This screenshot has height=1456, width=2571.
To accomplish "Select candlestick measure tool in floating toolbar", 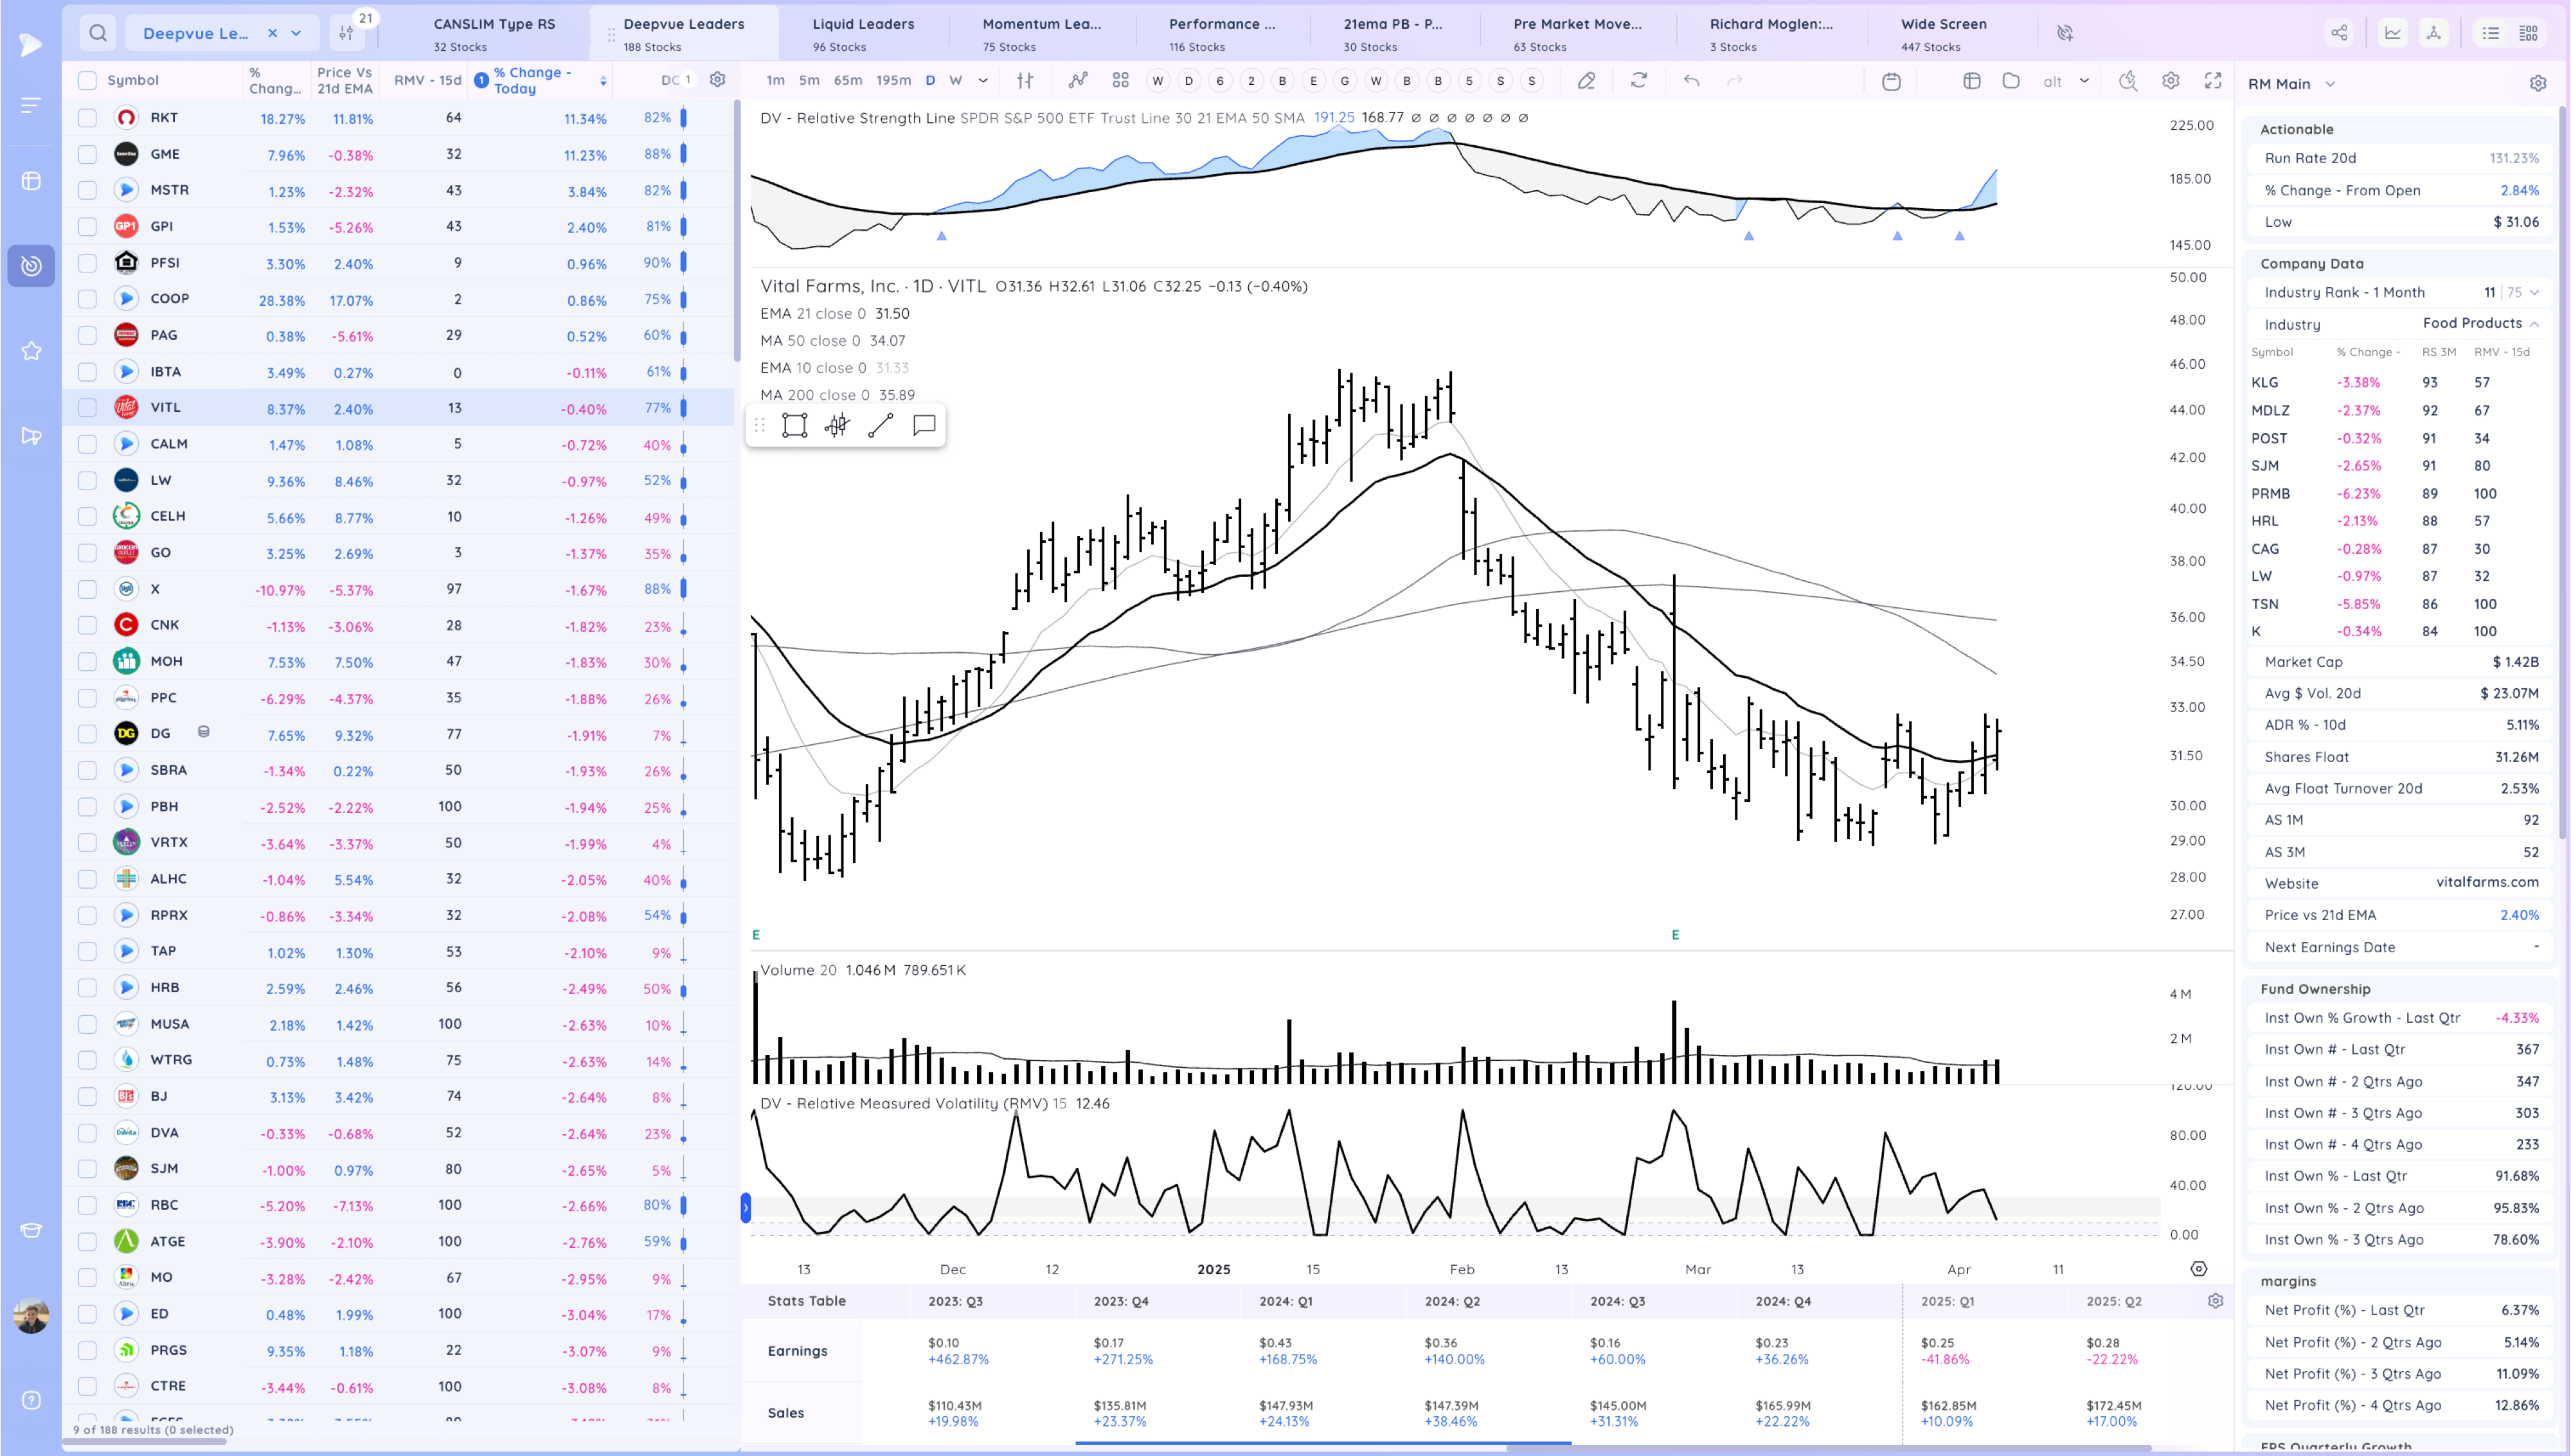I will pyautogui.click(x=837, y=426).
